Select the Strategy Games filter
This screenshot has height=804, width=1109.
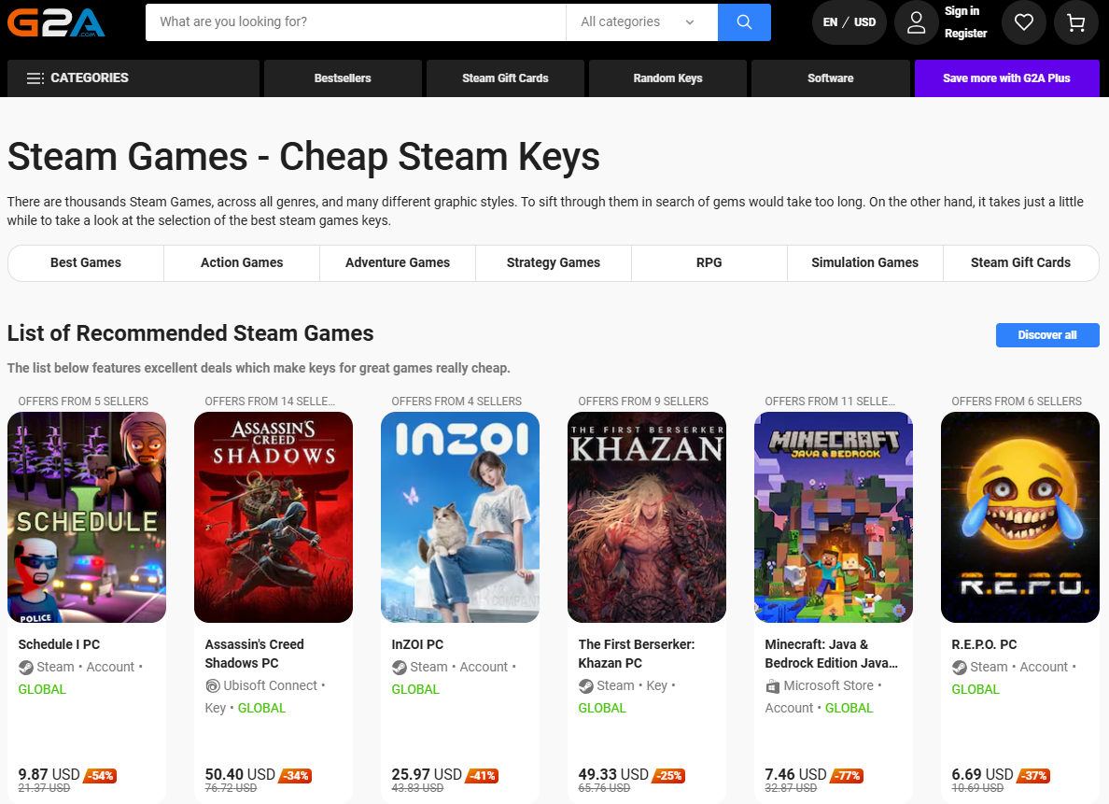point(554,263)
